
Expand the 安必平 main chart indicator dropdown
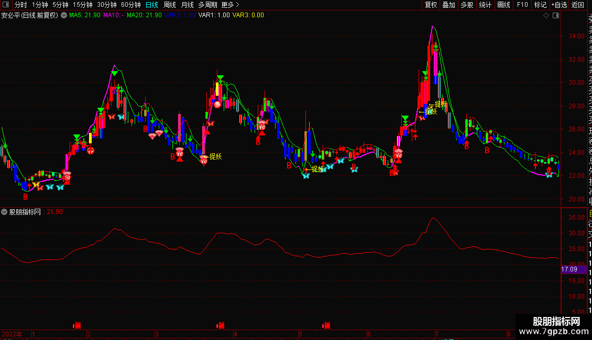coord(64,15)
